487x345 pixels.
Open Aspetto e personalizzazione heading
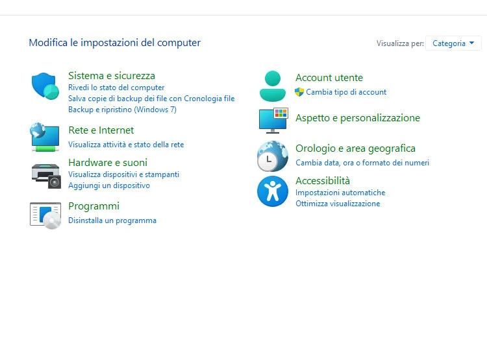point(358,118)
